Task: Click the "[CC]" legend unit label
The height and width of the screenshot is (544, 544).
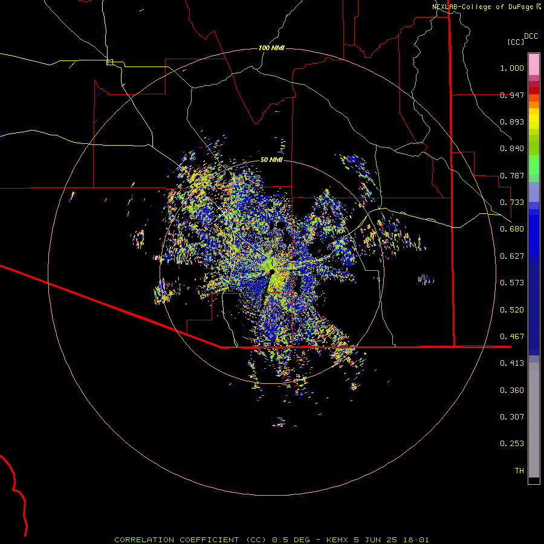Action: 516,42
